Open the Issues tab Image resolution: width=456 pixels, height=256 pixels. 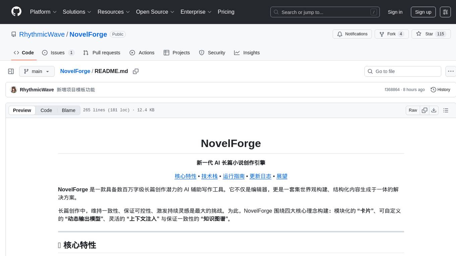click(58, 53)
